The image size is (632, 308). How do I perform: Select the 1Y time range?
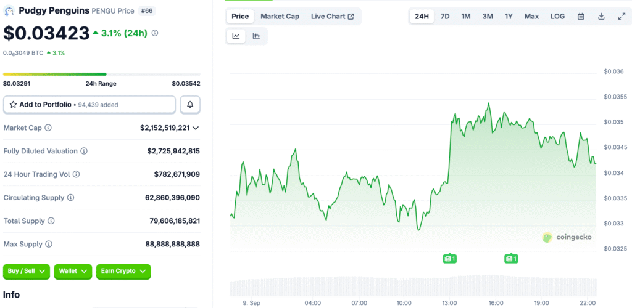tap(509, 17)
